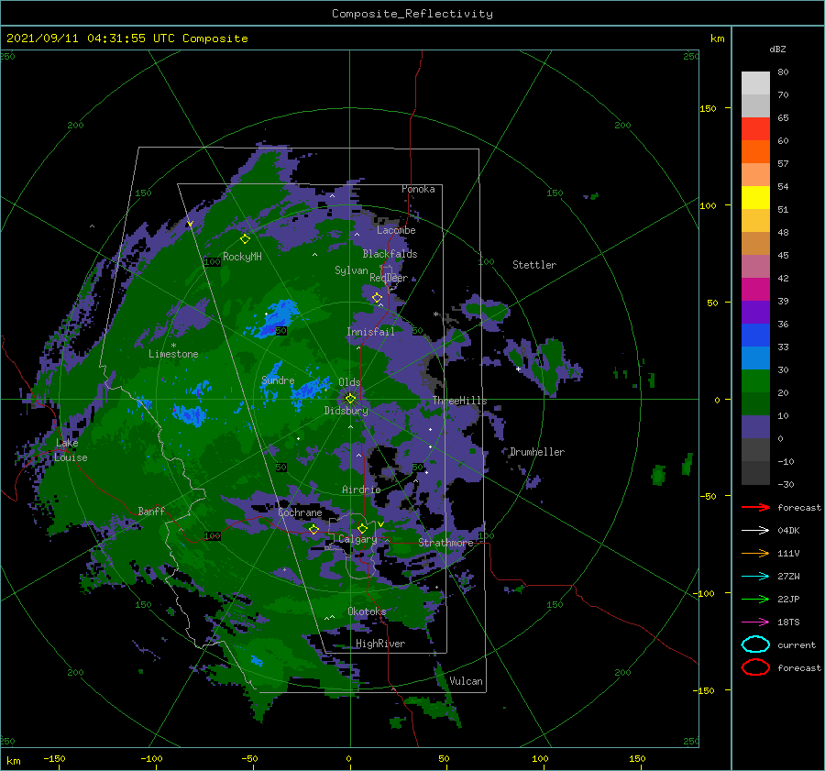
Task: Select the yellow 51-54 dBZ color swatch
Action: tap(755, 198)
